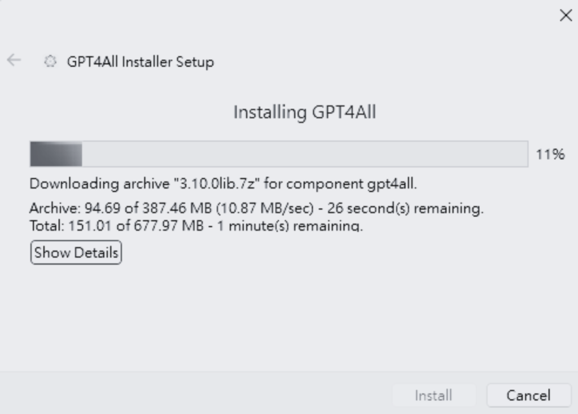Click the unfilled part of progress bar

pyautogui.click(x=305, y=154)
